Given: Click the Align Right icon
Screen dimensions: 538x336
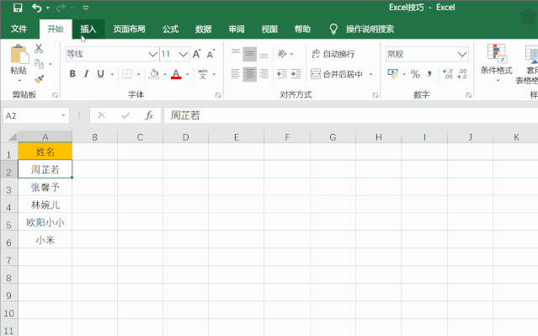Looking at the screenshot, I should (264, 74).
